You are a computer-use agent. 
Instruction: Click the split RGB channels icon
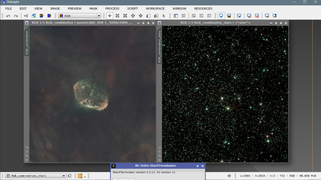(x=49, y=16)
